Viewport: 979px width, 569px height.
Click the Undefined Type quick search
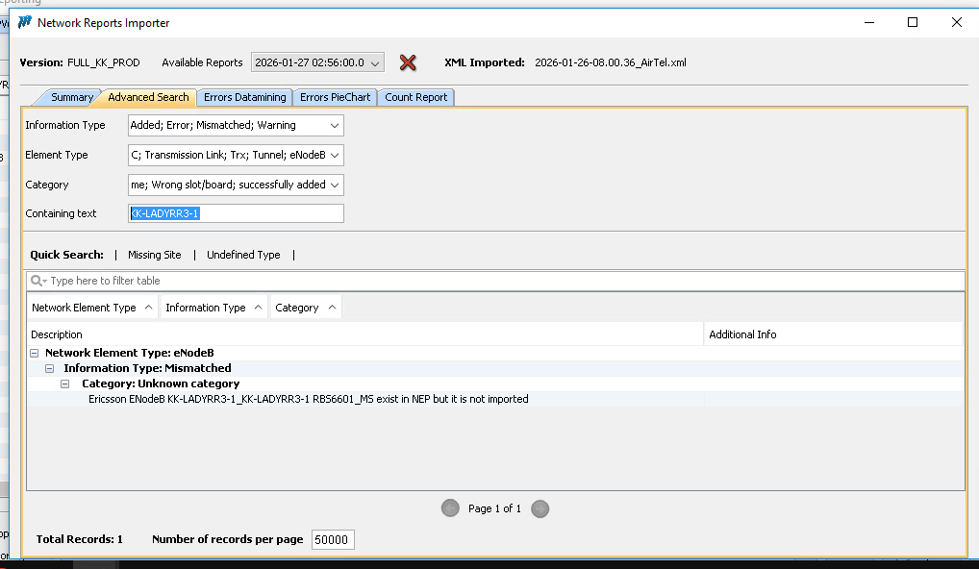tap(243, 255)
